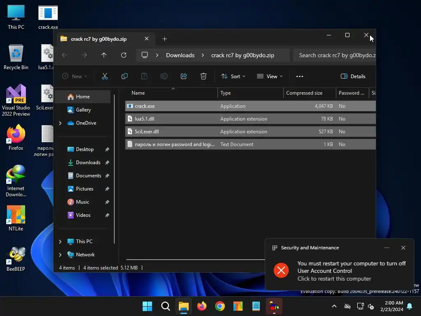Image resolution: width=421 pixels, height=316 pixels.
Task: Click the Cut scissors icon in toolbar
Action: [x=105, y=76]
